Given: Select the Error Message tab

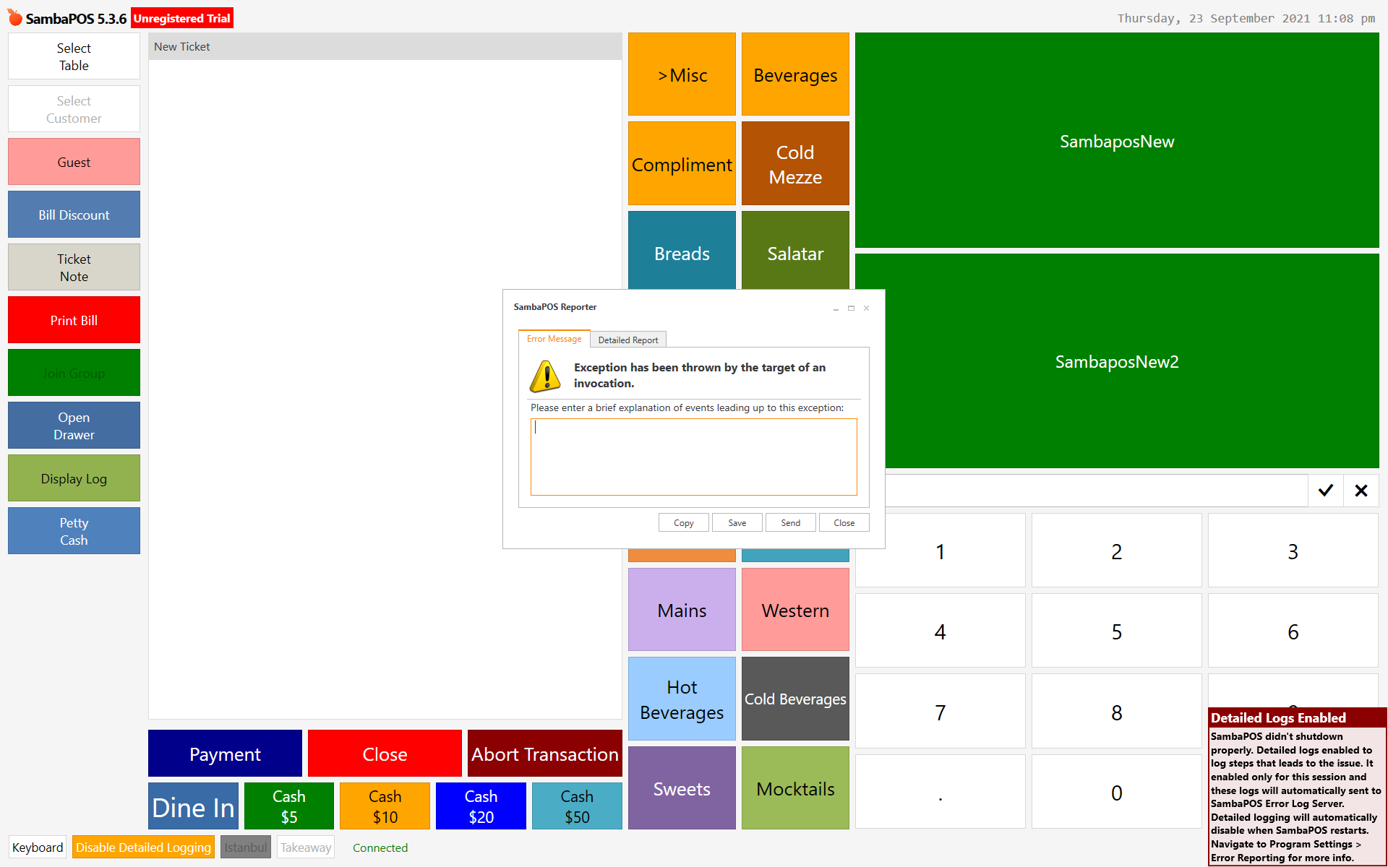Looking at the screenshot, I should pos(554,339).
